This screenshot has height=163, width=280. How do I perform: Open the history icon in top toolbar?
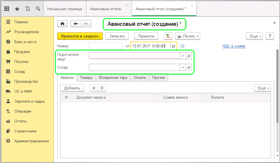click(x=27, y=9)
